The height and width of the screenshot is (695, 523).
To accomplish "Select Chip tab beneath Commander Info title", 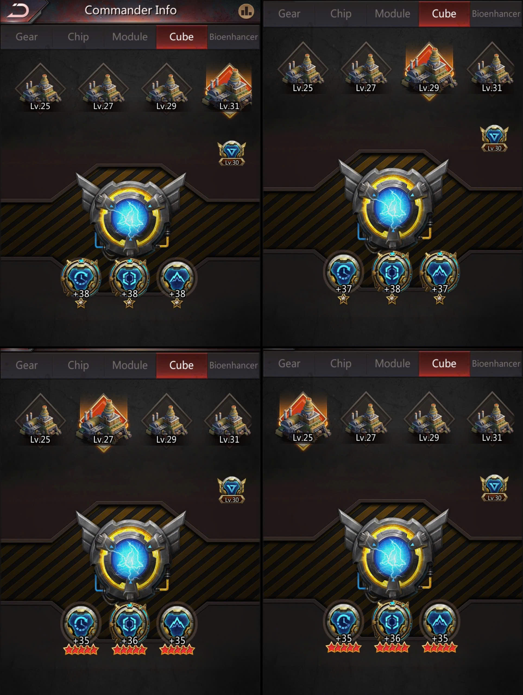I will point(78,37).
